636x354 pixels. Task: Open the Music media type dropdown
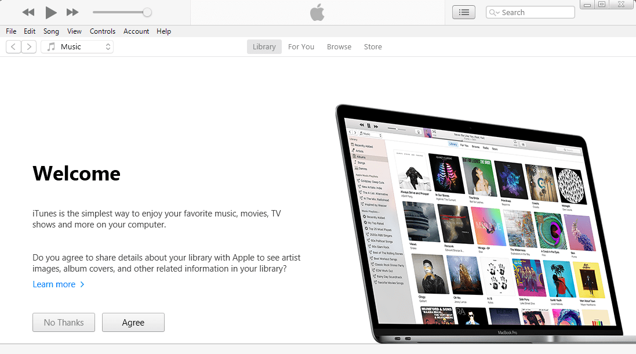click(x=77, y=46)
